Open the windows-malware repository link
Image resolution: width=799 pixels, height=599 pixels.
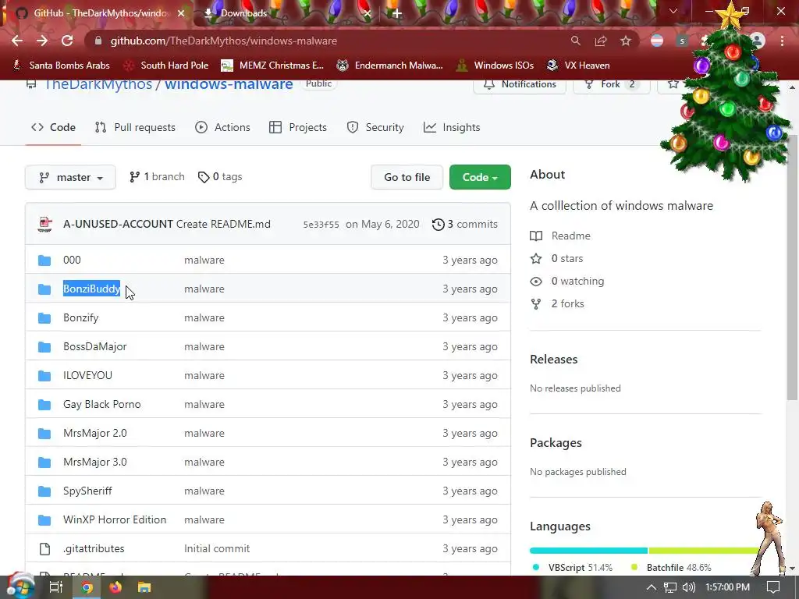coord(229,84)
